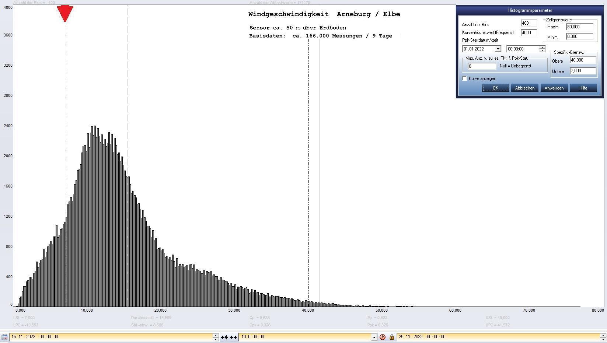The width and height of the screenshot is (607, 343).
Task: Click the red triangle marker atop histogram
Action: click(x=65, y=14)
